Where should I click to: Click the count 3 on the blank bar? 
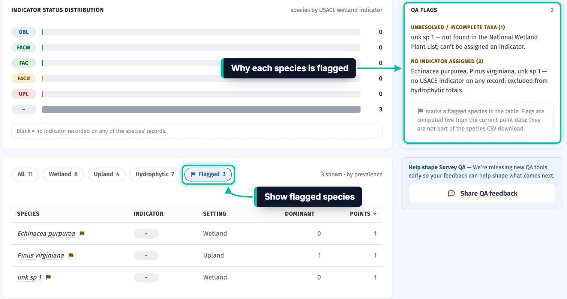pyautogui.click(x=381, y=110)
